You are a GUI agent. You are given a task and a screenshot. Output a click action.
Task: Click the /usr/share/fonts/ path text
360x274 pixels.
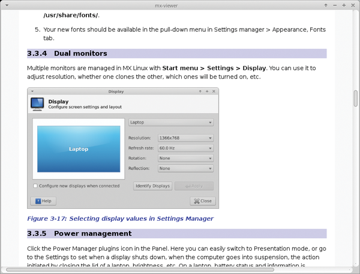pos(71,16)
